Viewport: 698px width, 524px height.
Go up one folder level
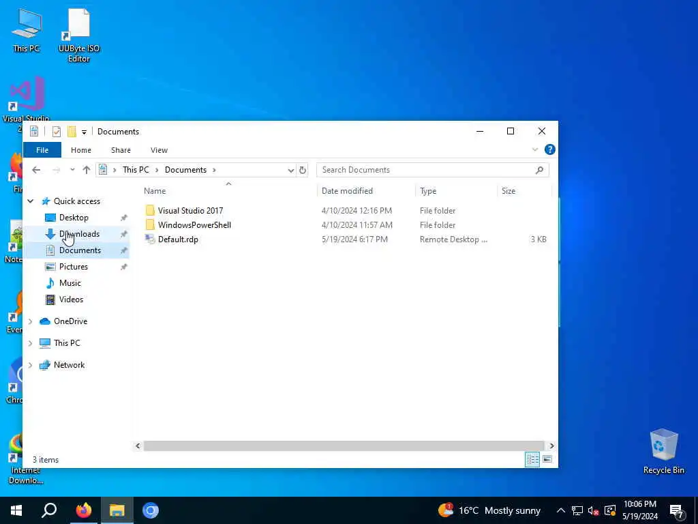click(87, 170)
